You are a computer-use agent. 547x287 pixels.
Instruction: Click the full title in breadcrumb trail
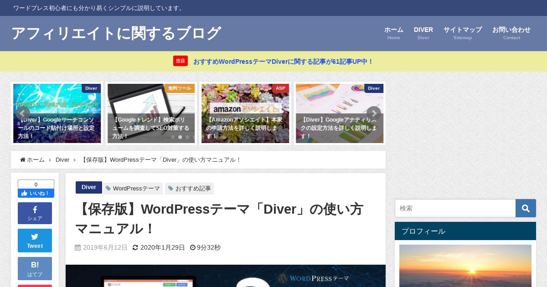coord(160,160)
